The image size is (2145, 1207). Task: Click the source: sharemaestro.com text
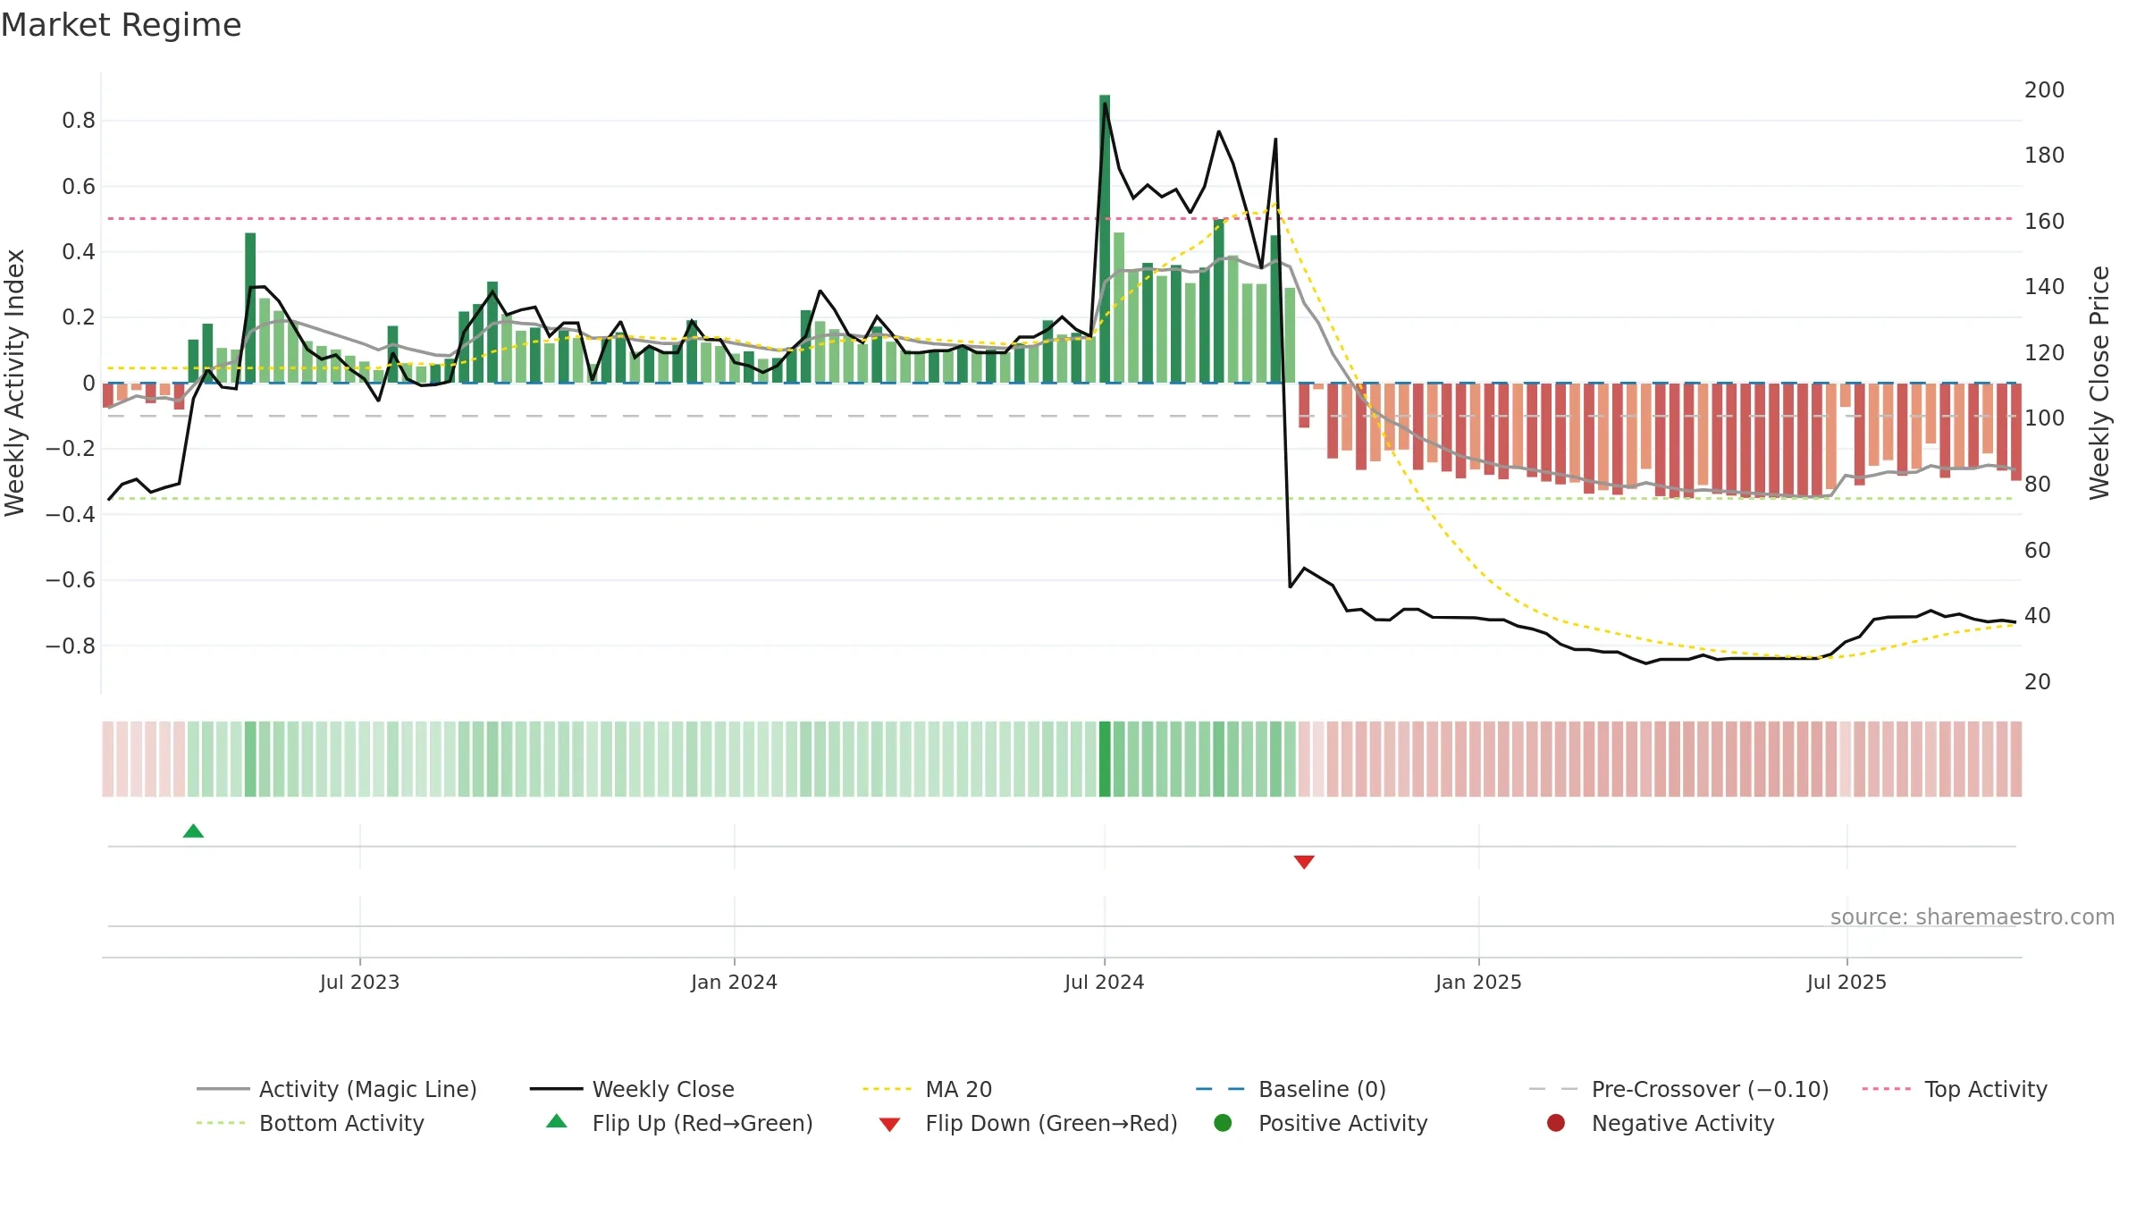[1973, 917]
